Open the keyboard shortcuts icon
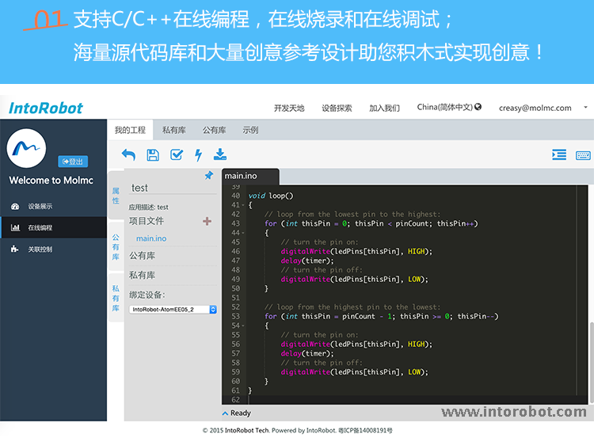 click(583, 155)
